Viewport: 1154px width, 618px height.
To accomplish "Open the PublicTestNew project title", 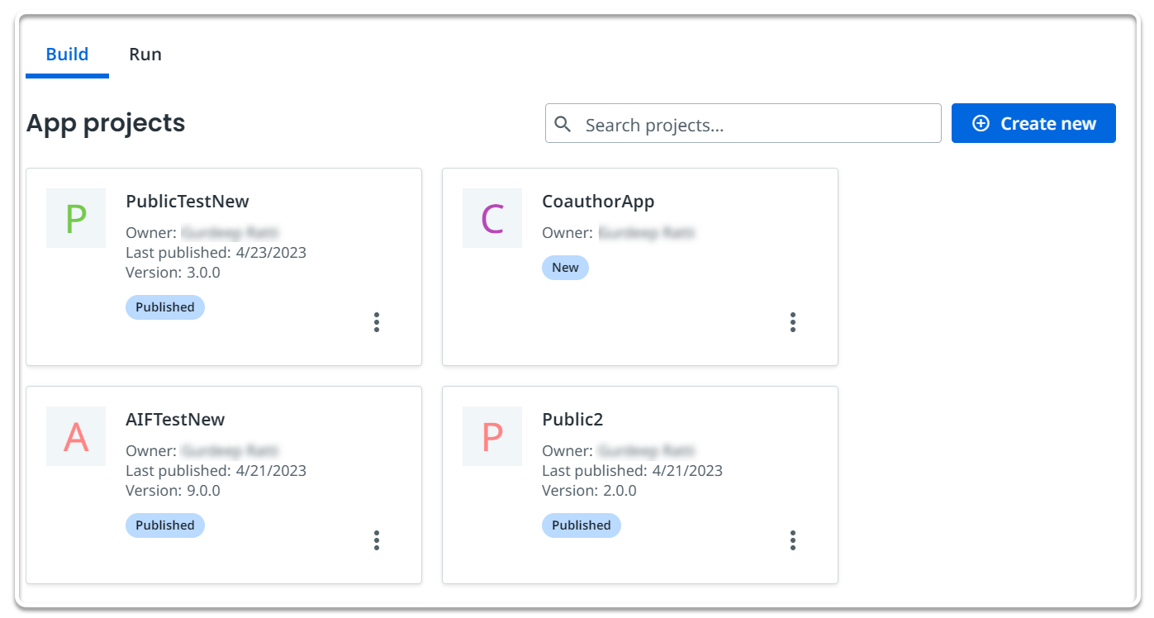I will coord(188,201).
